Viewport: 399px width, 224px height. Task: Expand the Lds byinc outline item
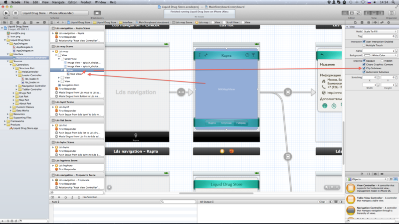coord(53,147)
